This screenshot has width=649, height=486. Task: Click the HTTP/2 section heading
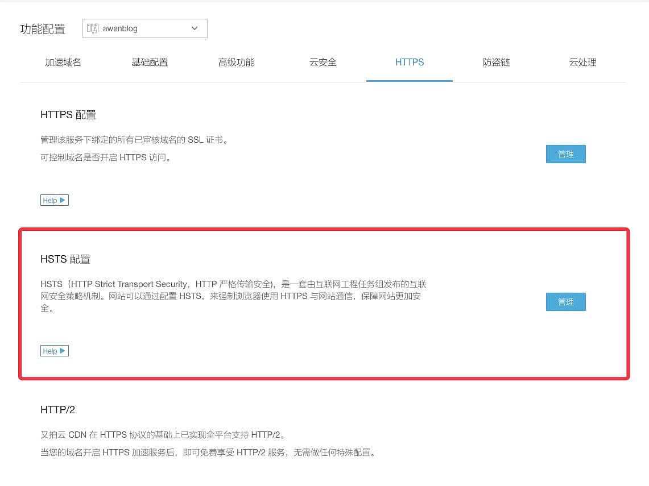point(57,409)
